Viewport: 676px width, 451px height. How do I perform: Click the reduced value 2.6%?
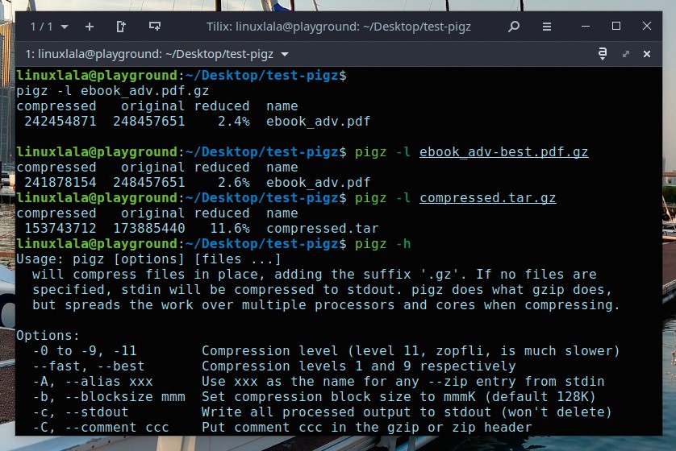[234, 183]
